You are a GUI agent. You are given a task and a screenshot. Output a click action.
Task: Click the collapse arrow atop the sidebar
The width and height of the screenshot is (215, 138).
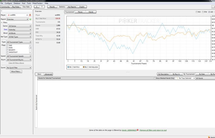(2, 11)
